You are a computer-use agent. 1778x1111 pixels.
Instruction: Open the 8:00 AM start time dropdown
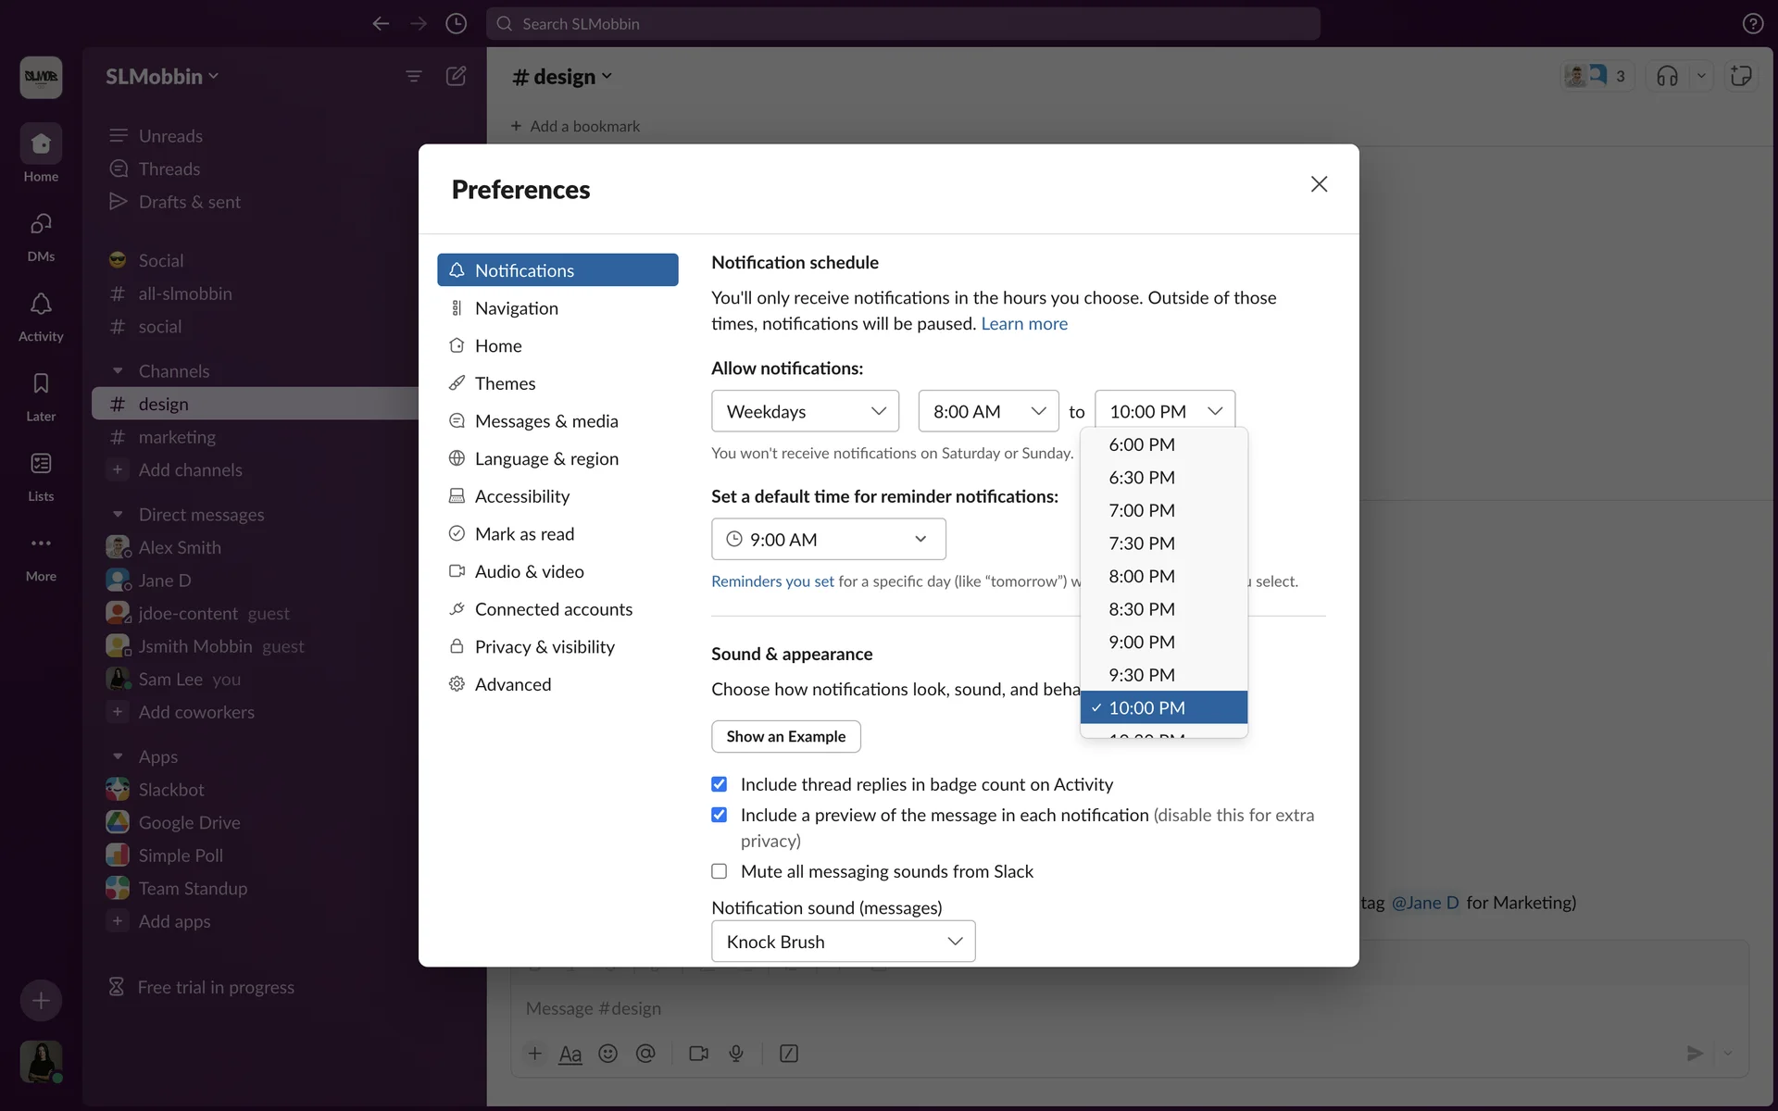(x=988, y=411)
